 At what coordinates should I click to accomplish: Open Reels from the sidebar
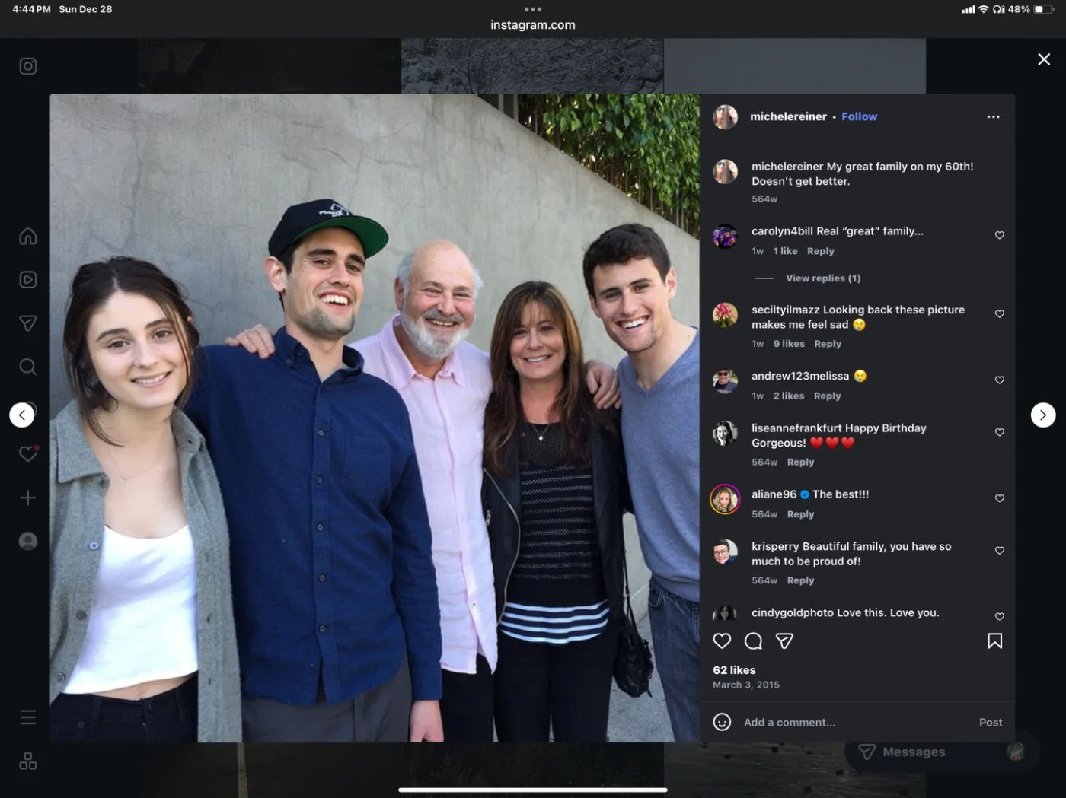pyautogui.click(x=28, y=280)
